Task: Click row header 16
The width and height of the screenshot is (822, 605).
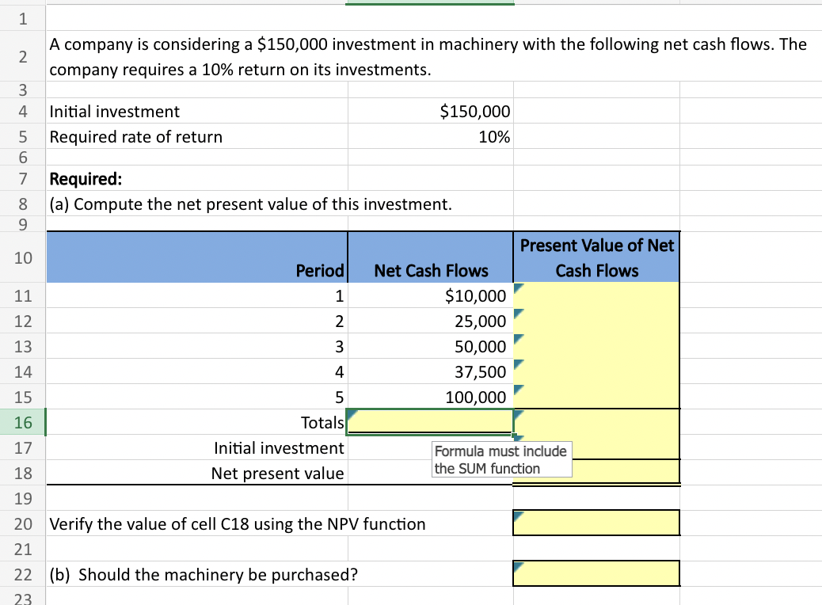Action: click(x=22, y=422)
